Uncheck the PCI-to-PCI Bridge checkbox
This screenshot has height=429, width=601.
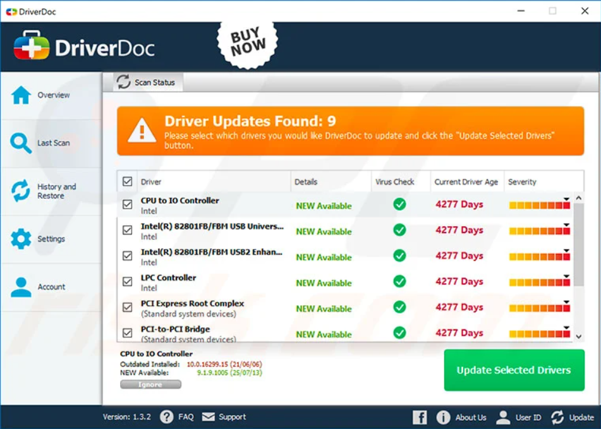click(x=127, y=333)
